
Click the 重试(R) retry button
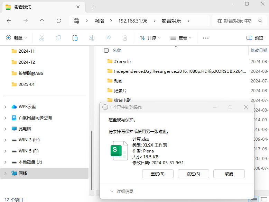pos(158,174)
